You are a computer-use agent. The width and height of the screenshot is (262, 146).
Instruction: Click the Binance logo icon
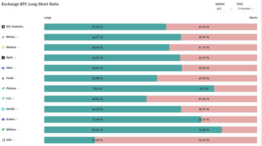click(x=3, y=47)
